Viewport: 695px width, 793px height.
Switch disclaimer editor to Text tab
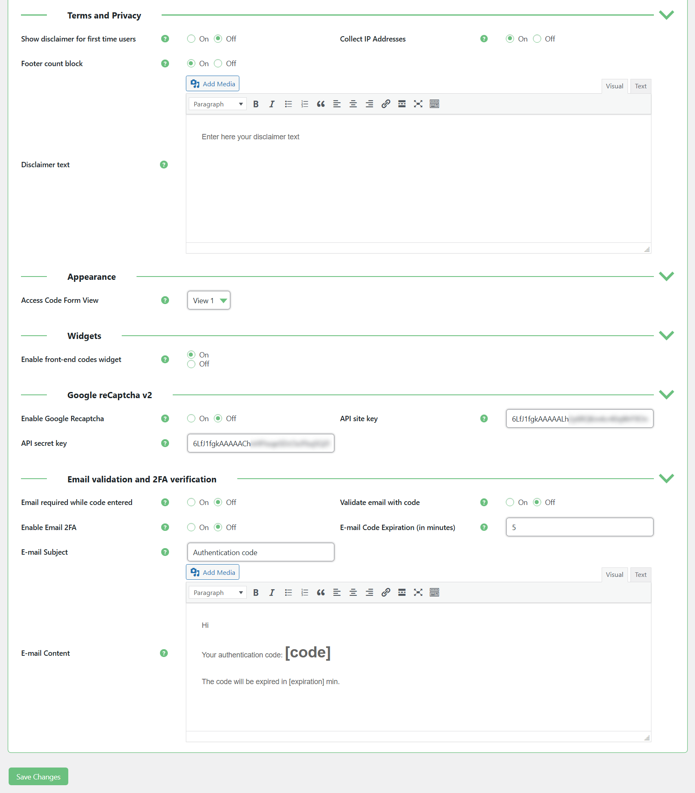[640, 86]
